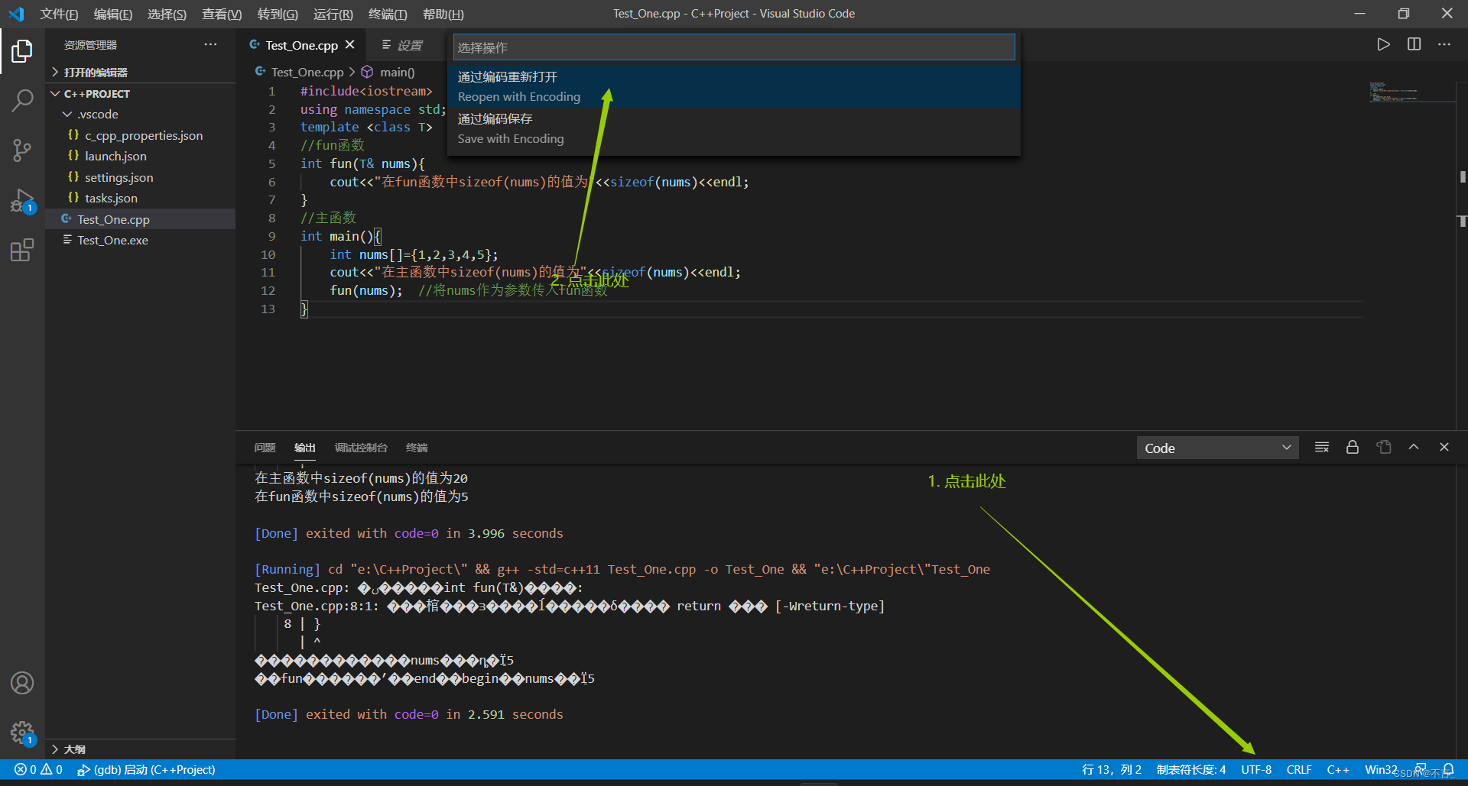This screenshot has width=1468, height=786.
Task: Open the Manage gear menu
Action: (22, 733)
